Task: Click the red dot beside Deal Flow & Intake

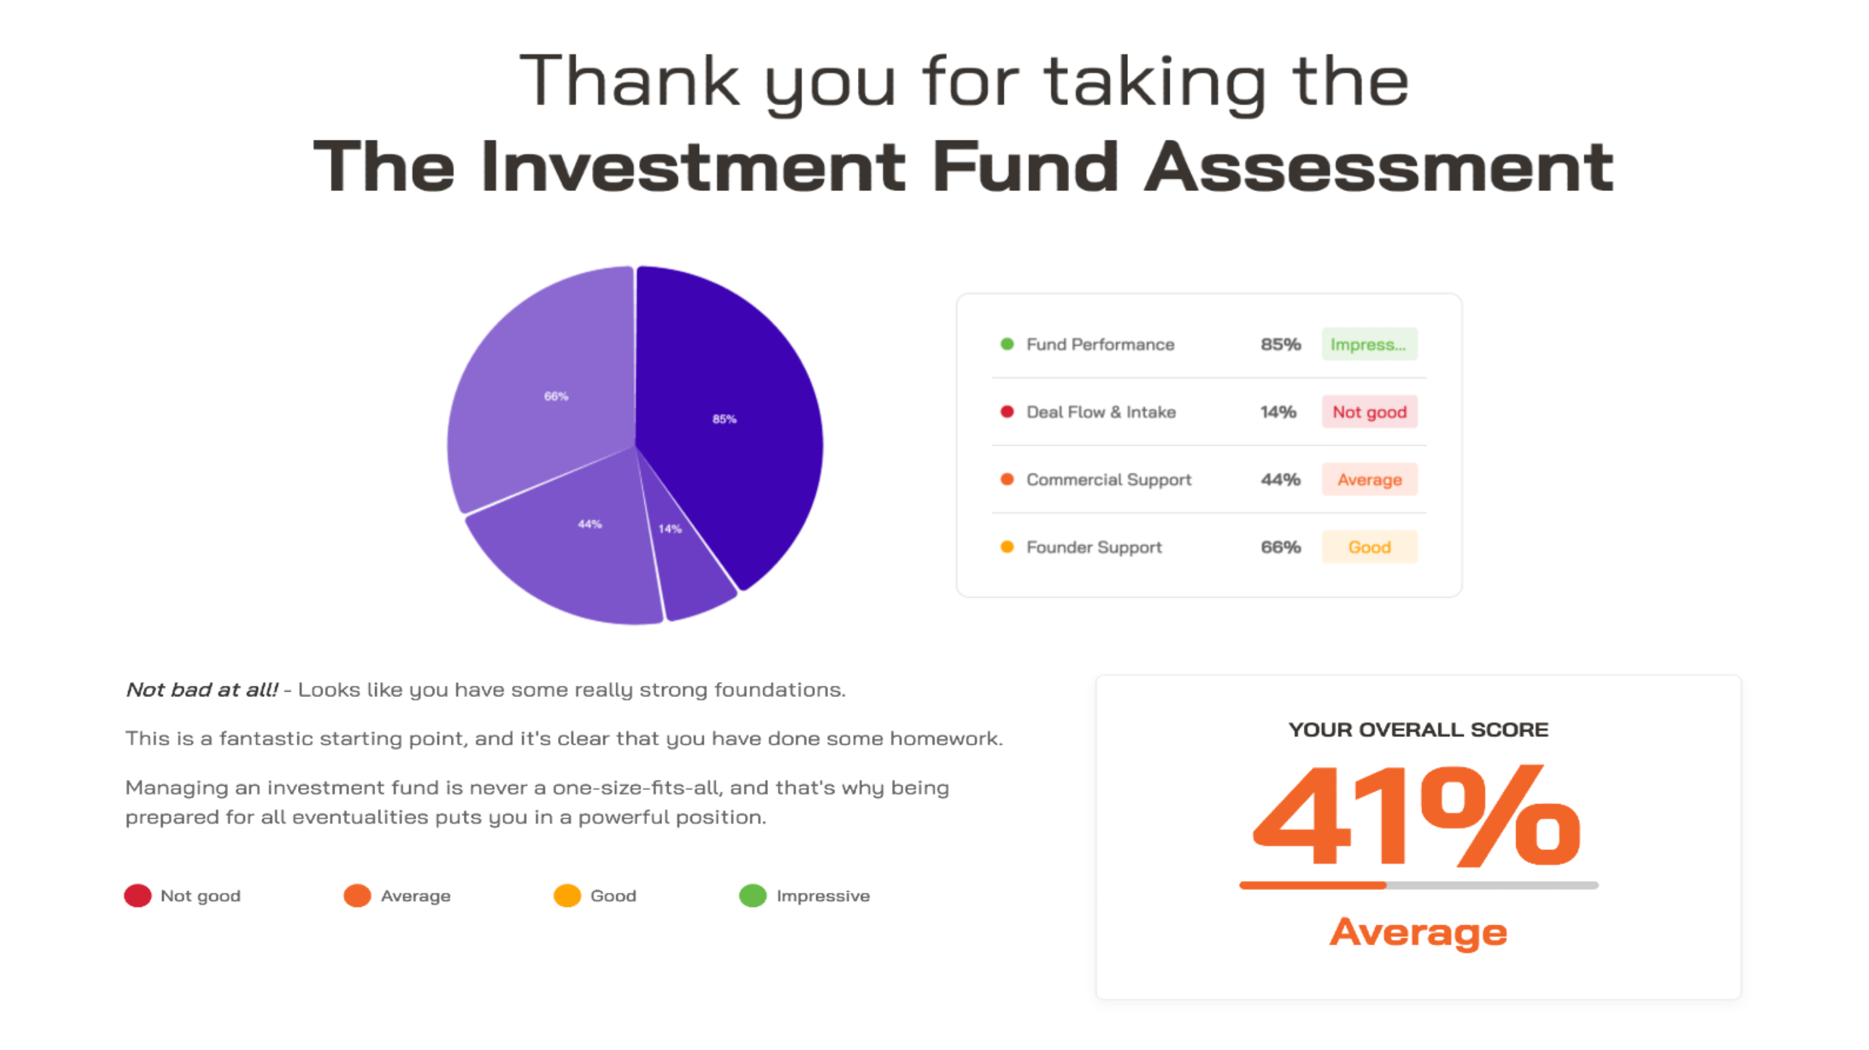Action: [1007, 411]
